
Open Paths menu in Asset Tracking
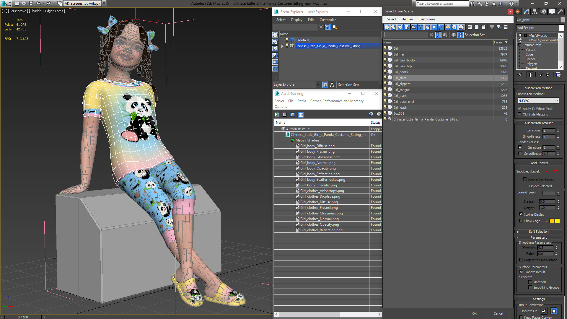(x=302, y=101)
